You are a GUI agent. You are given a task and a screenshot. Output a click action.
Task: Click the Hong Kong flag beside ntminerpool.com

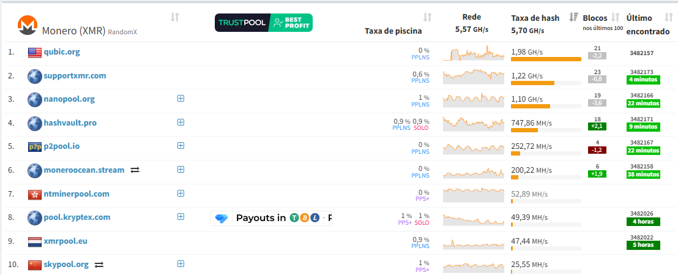35,194
